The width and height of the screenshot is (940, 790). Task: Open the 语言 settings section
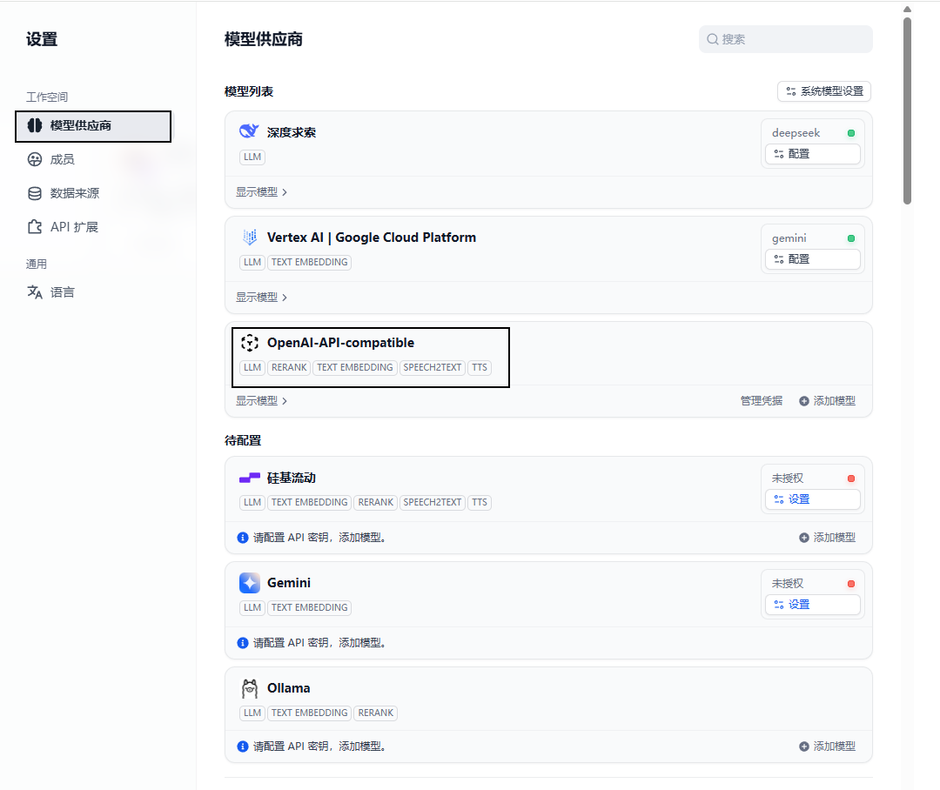click(x=62, y=292)
